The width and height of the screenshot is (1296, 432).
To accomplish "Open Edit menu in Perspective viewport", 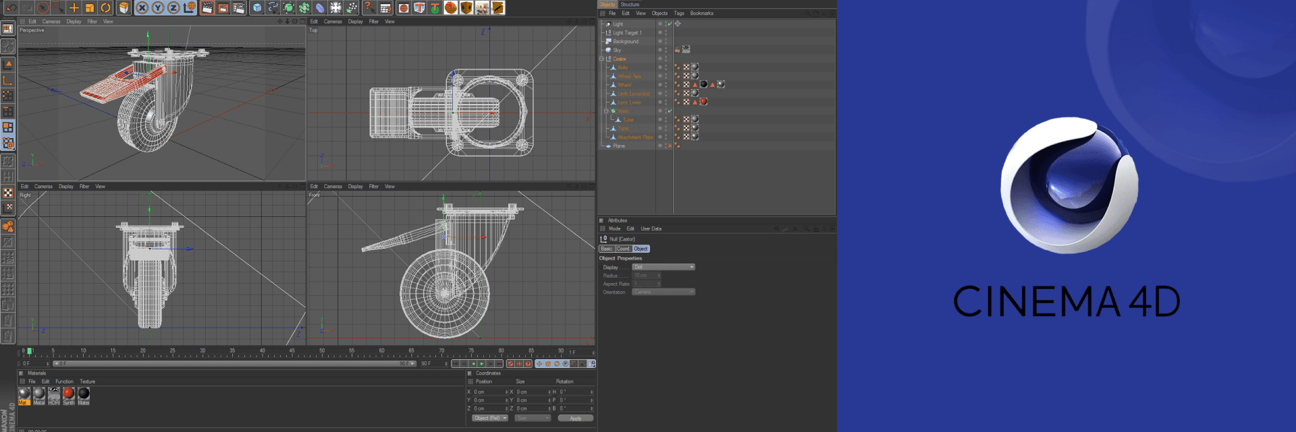I will pos(32,22).
